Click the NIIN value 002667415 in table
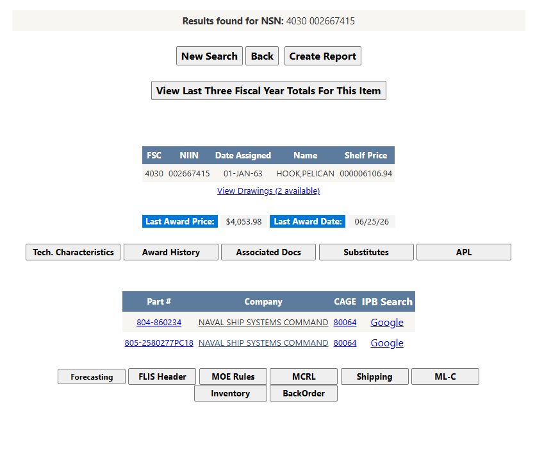535x465 pixels. pos(189,174)
